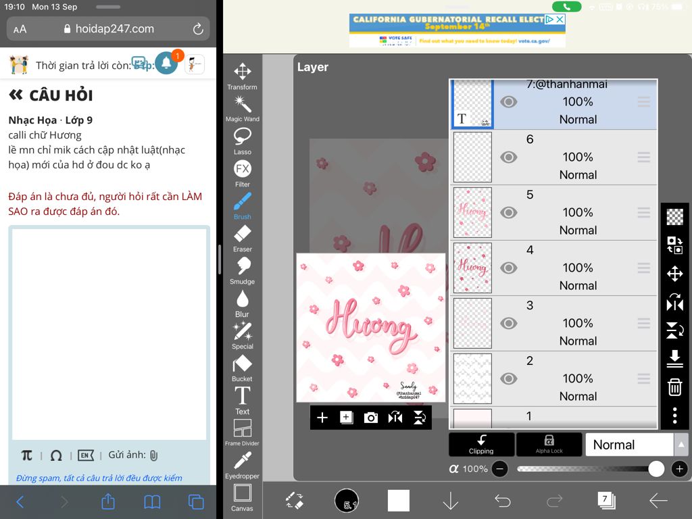Open the white color swatch

pyautogui.click(x=399, y=501)
